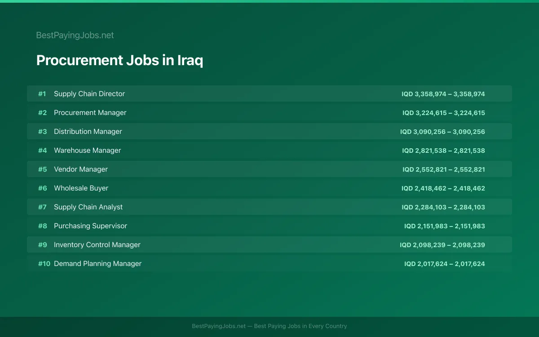539x337 pixels.
Task: Click rank number #6
Action: [42, 188]
